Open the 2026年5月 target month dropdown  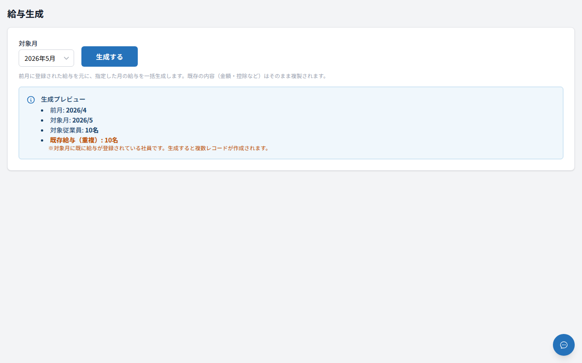pyautogui.click(x=46, y=58)
